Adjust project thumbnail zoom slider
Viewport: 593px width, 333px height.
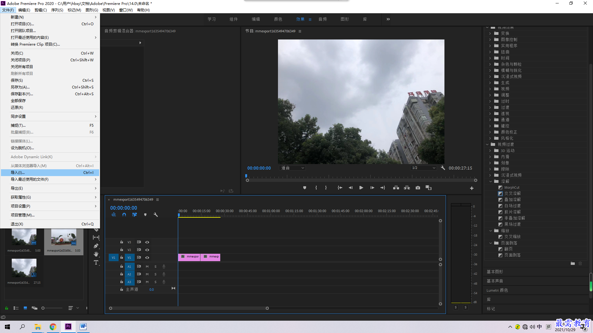pyautogui.click(x=43, y=308)
